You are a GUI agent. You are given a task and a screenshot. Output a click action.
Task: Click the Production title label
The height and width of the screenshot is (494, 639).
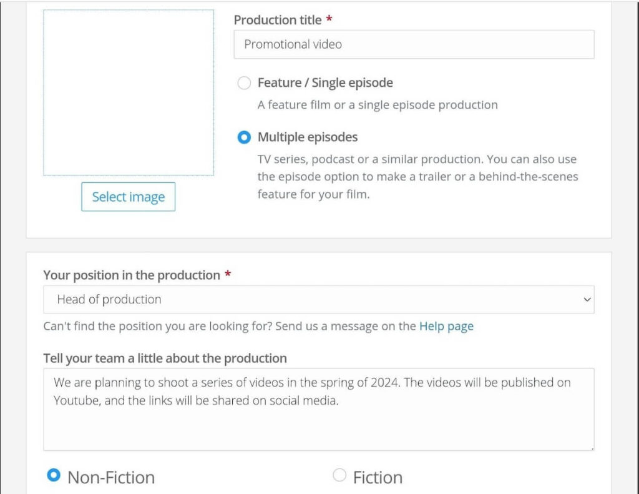[277, 19]
